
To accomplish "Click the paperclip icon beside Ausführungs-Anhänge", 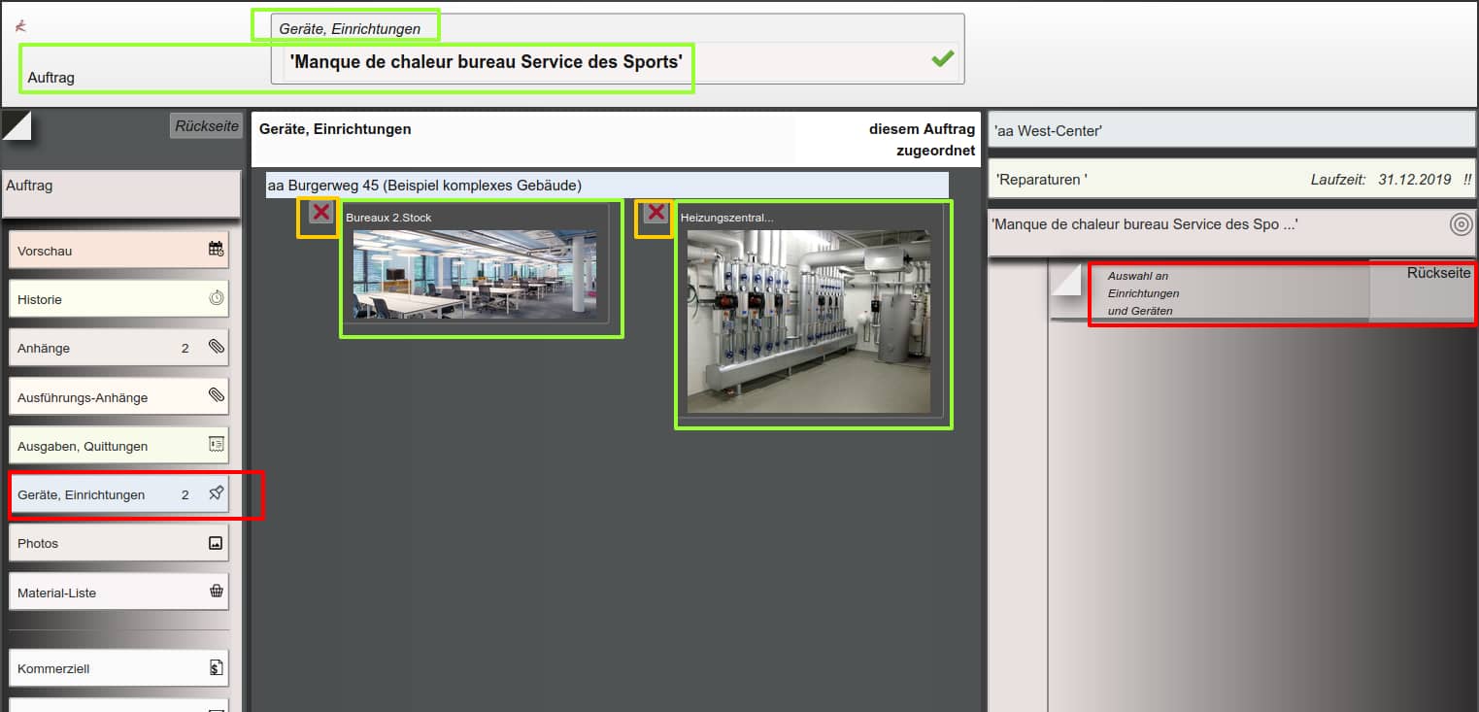I will (x=216, y=395).
